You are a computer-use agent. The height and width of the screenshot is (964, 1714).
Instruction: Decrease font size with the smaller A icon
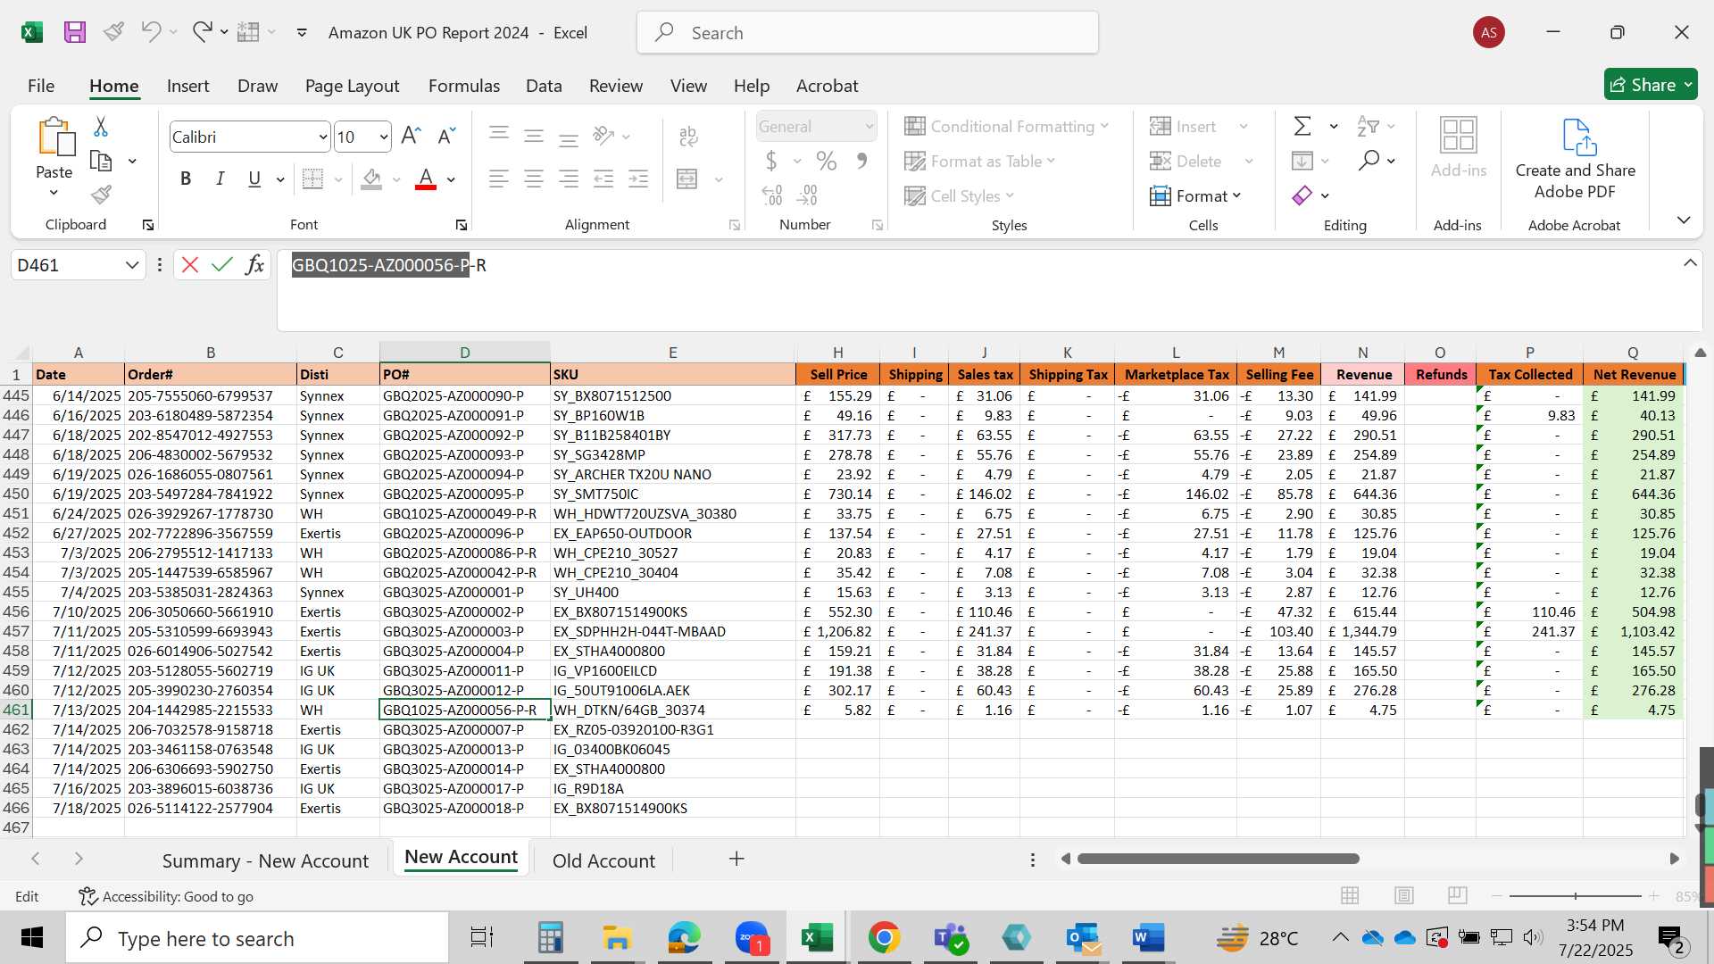446,136
